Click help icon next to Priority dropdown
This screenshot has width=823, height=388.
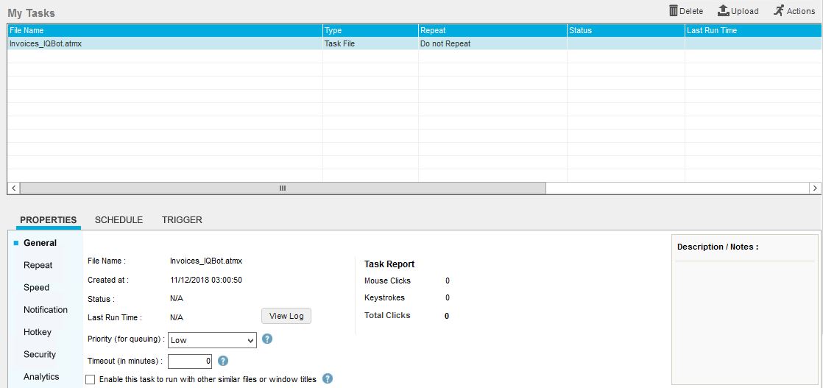[268, 339]
